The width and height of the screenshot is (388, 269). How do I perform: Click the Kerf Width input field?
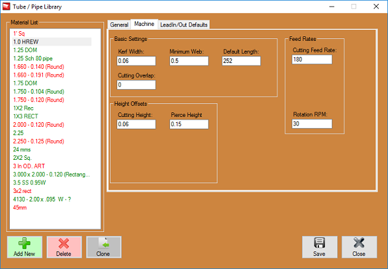point(136,61)
